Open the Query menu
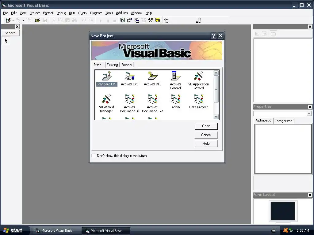 point(82,13)
